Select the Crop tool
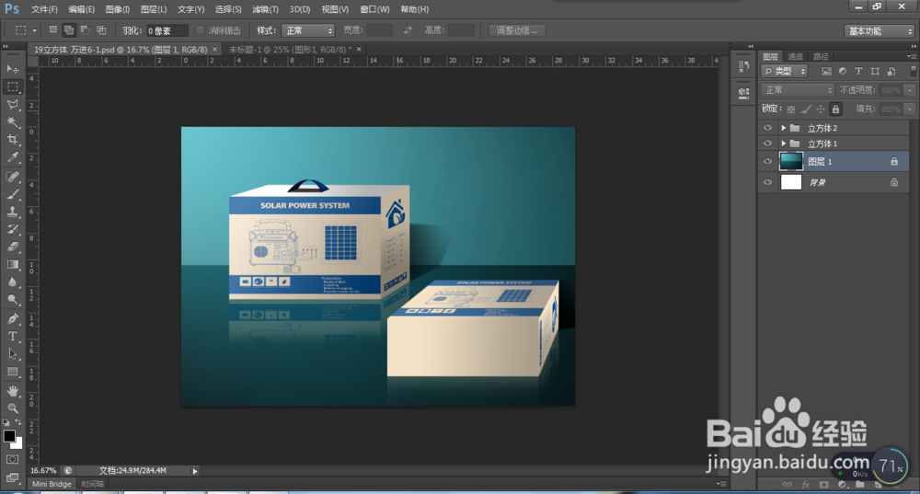The image size is (920, 494). [x=13, y=140]
